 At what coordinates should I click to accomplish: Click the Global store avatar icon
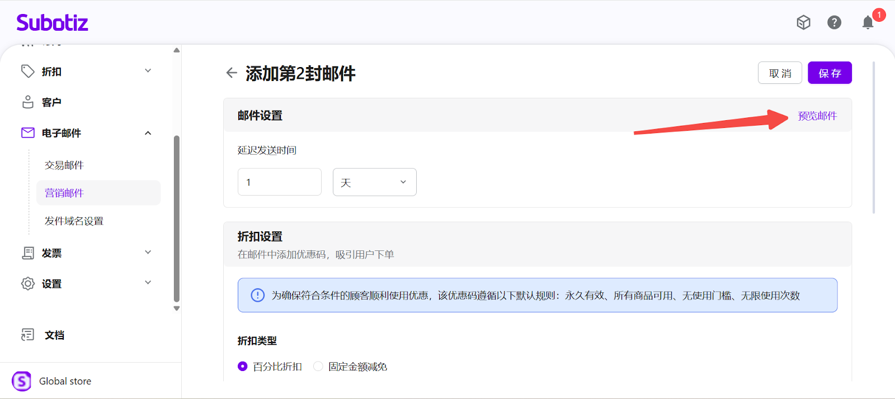click(22, 381)
